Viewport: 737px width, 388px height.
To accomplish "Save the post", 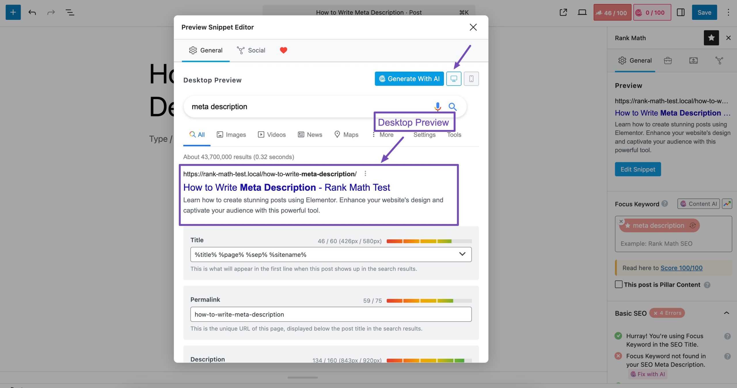I will pos(704,12).
